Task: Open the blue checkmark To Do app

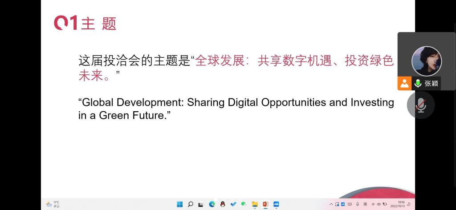Action: pos(233,204)
